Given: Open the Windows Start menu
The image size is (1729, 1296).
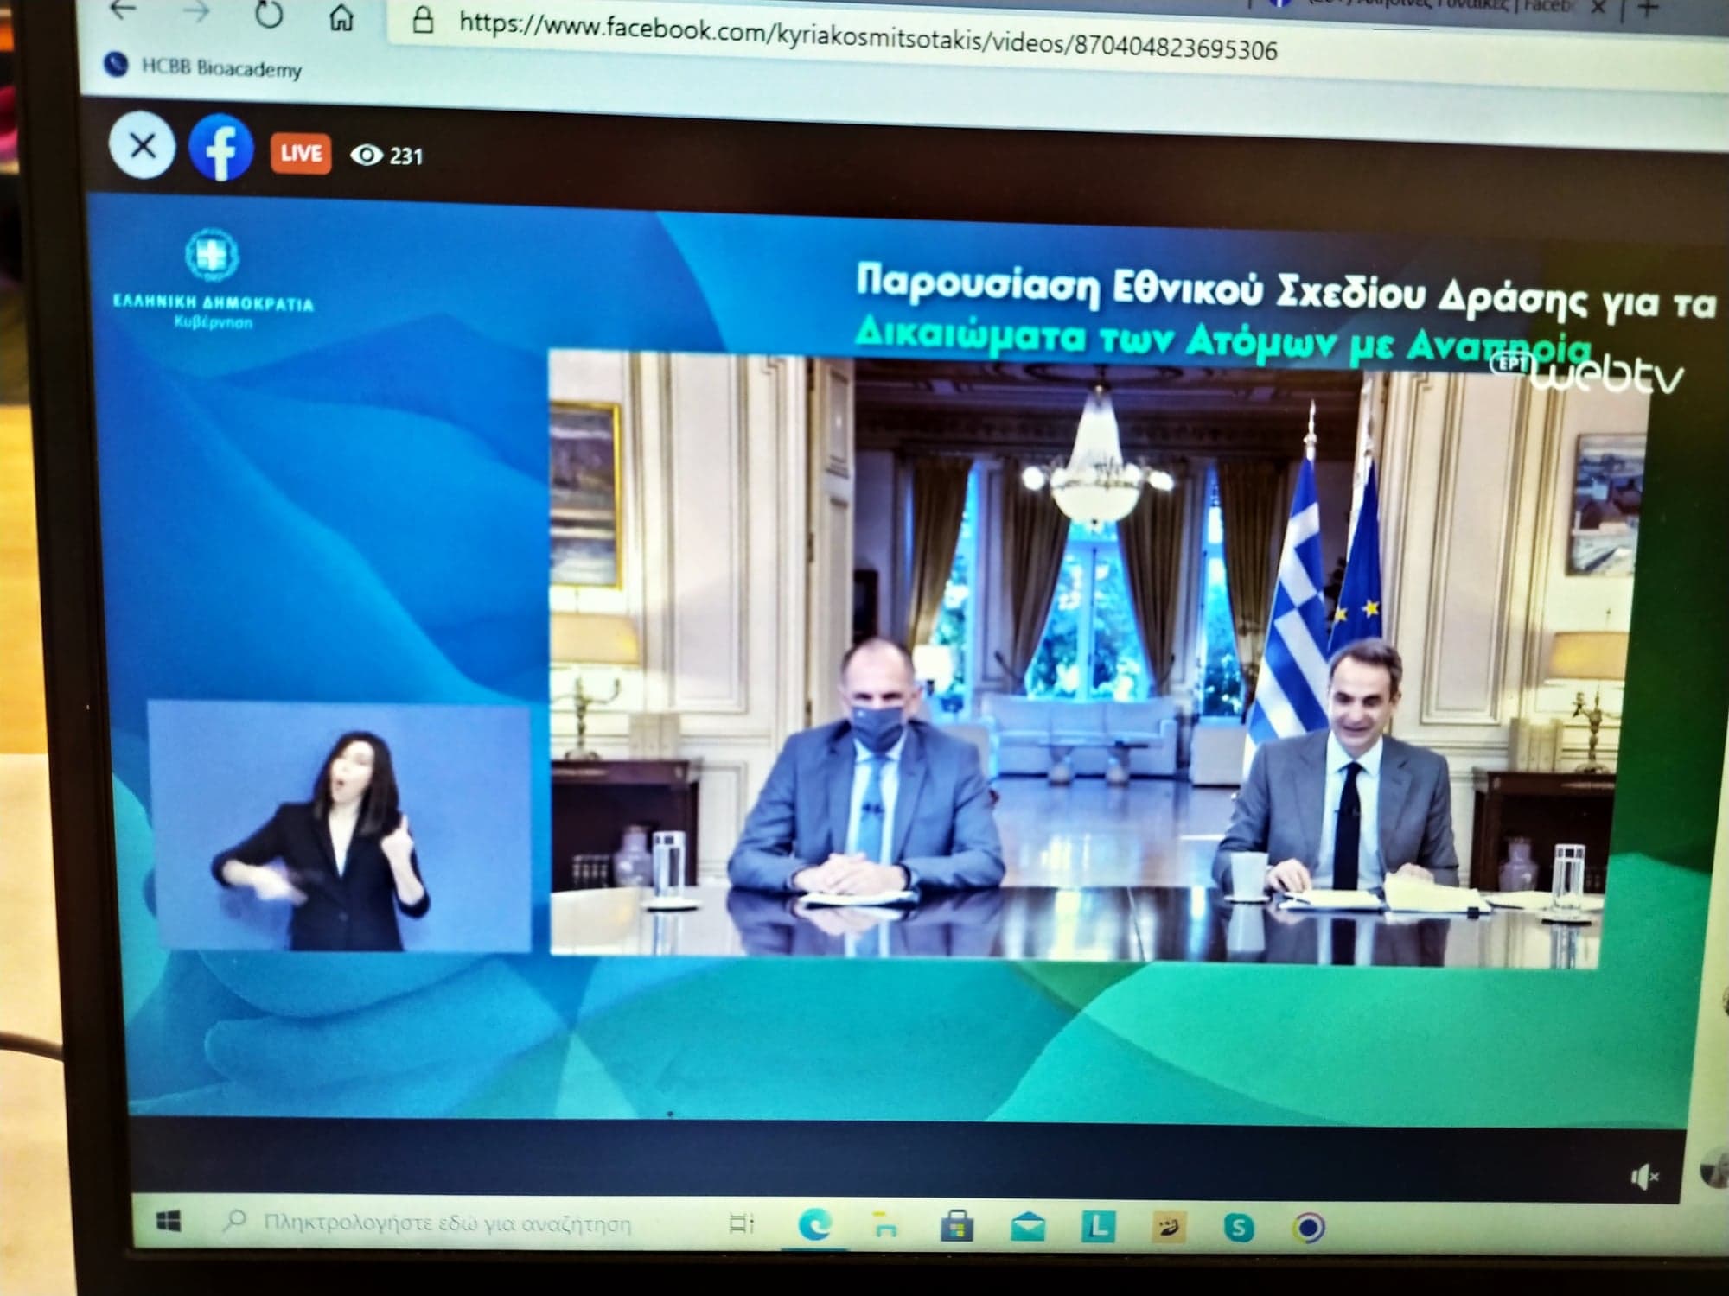Looking at the screenshot, I should click(x=169, y=1221).
